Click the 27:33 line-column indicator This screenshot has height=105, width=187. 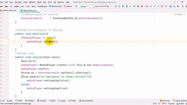(x=155, y=104)
